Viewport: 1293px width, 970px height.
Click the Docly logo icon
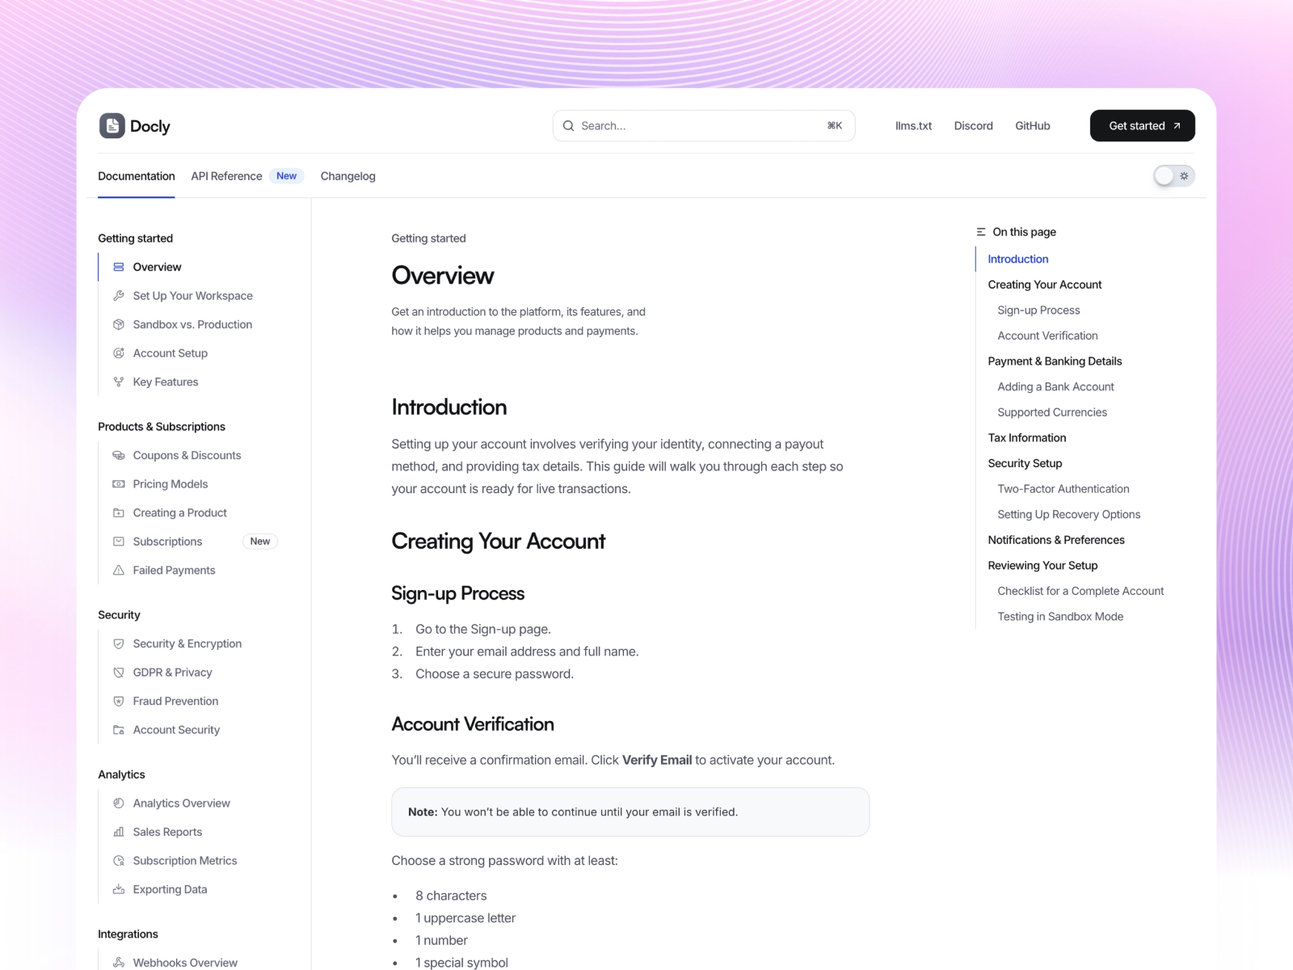click(x=112, y=125)
